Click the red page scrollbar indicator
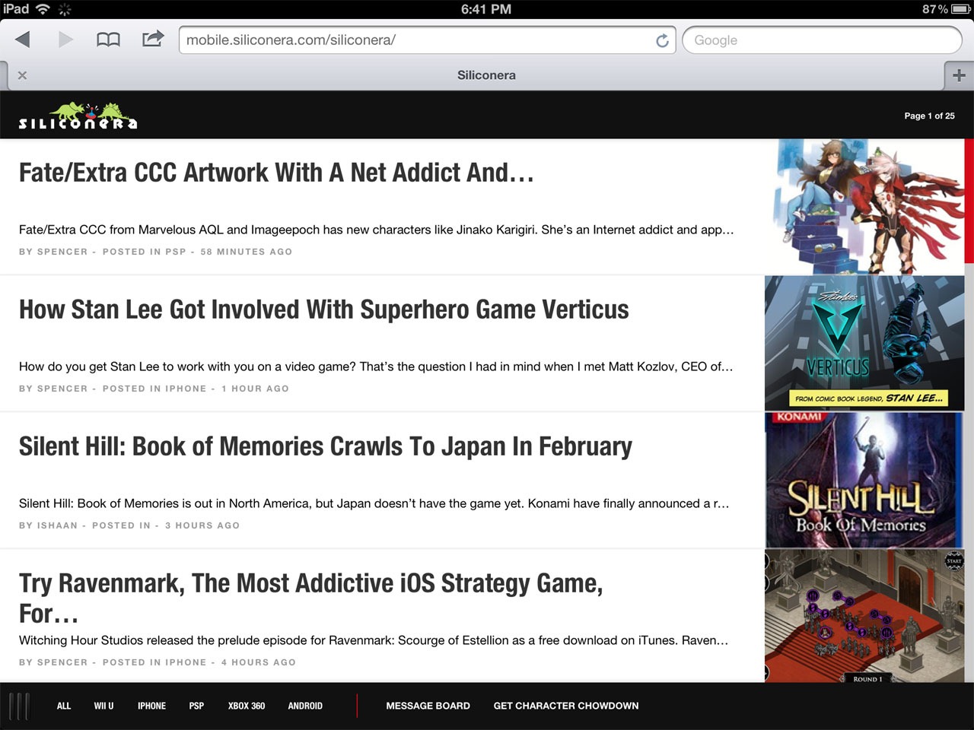 coord(969,201)
